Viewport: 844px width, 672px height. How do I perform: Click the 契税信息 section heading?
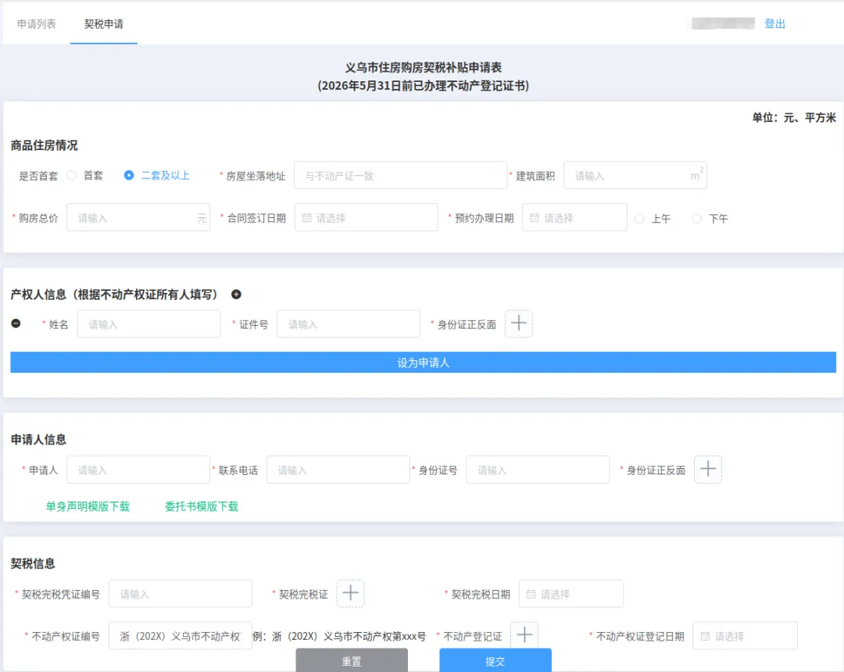pyautogui.click(x=33, y=563)
